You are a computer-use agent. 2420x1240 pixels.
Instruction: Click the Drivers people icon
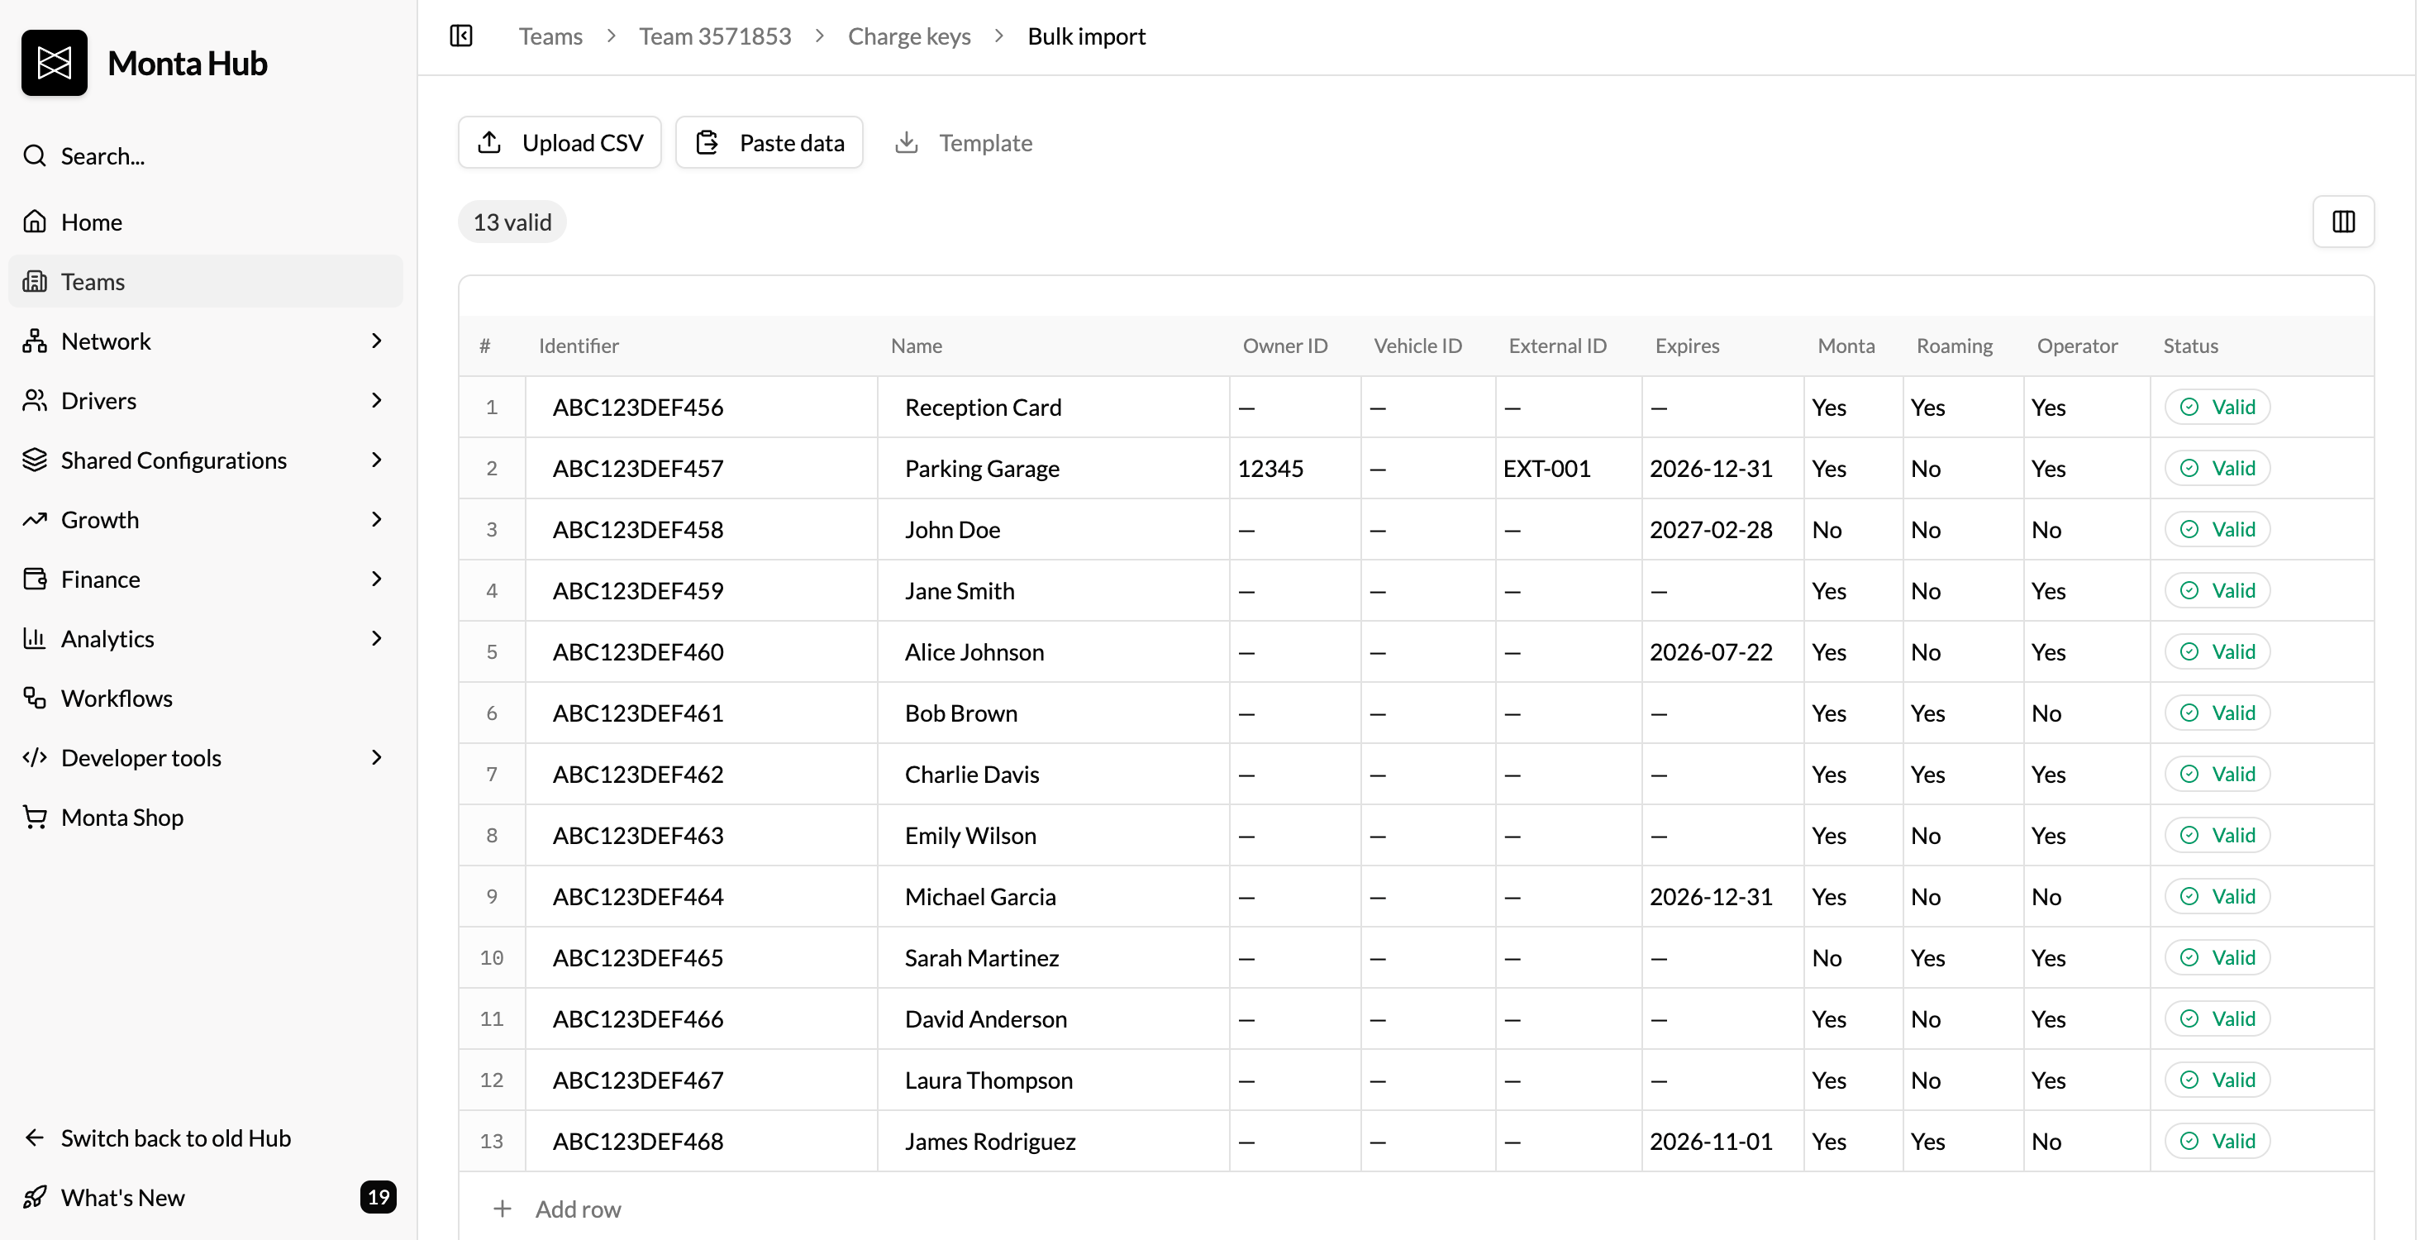point(35,400)
